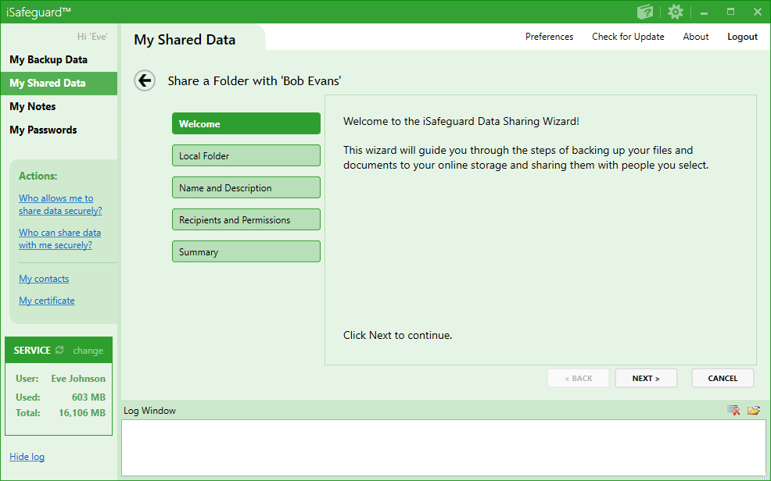
Task: Open the settings gear icon in title bar
Action: [x=676, y=12]
